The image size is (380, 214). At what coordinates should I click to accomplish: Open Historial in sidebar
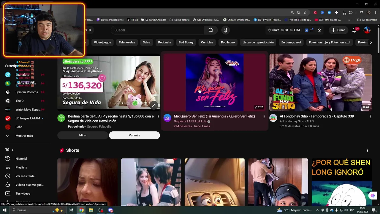pyautogui.click(x=21, y=159)
